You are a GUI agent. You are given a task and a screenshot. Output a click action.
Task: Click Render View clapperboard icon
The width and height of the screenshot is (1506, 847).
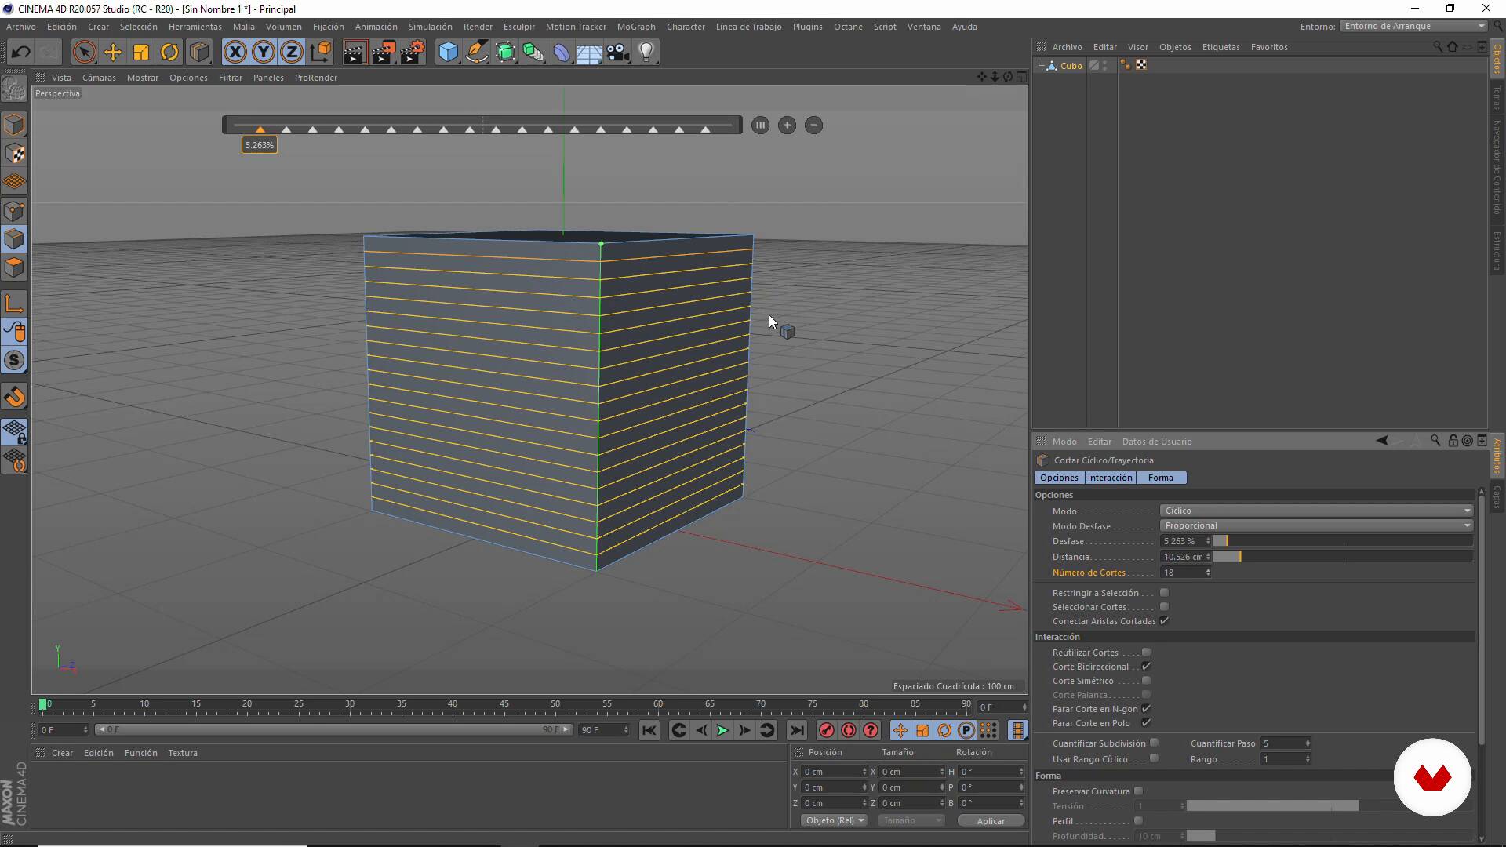coord(355,53)
